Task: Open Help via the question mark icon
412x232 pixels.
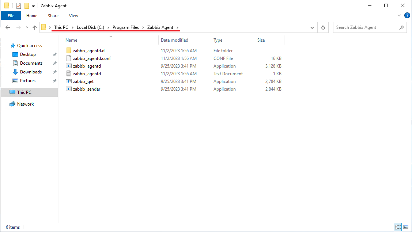Action: tap(407, 15)
